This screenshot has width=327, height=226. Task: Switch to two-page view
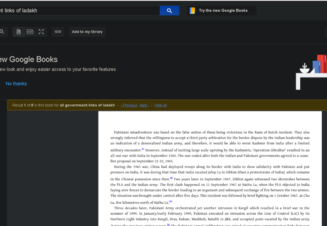point(30,32)
